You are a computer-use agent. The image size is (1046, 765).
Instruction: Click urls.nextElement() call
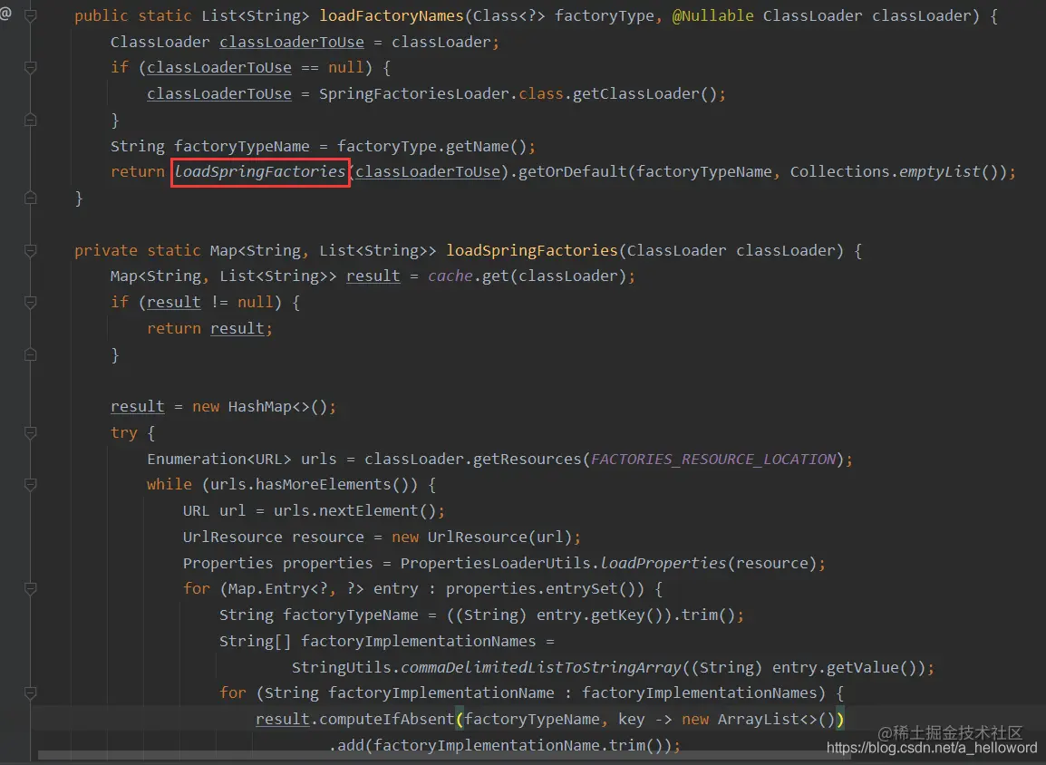point(355,511)
